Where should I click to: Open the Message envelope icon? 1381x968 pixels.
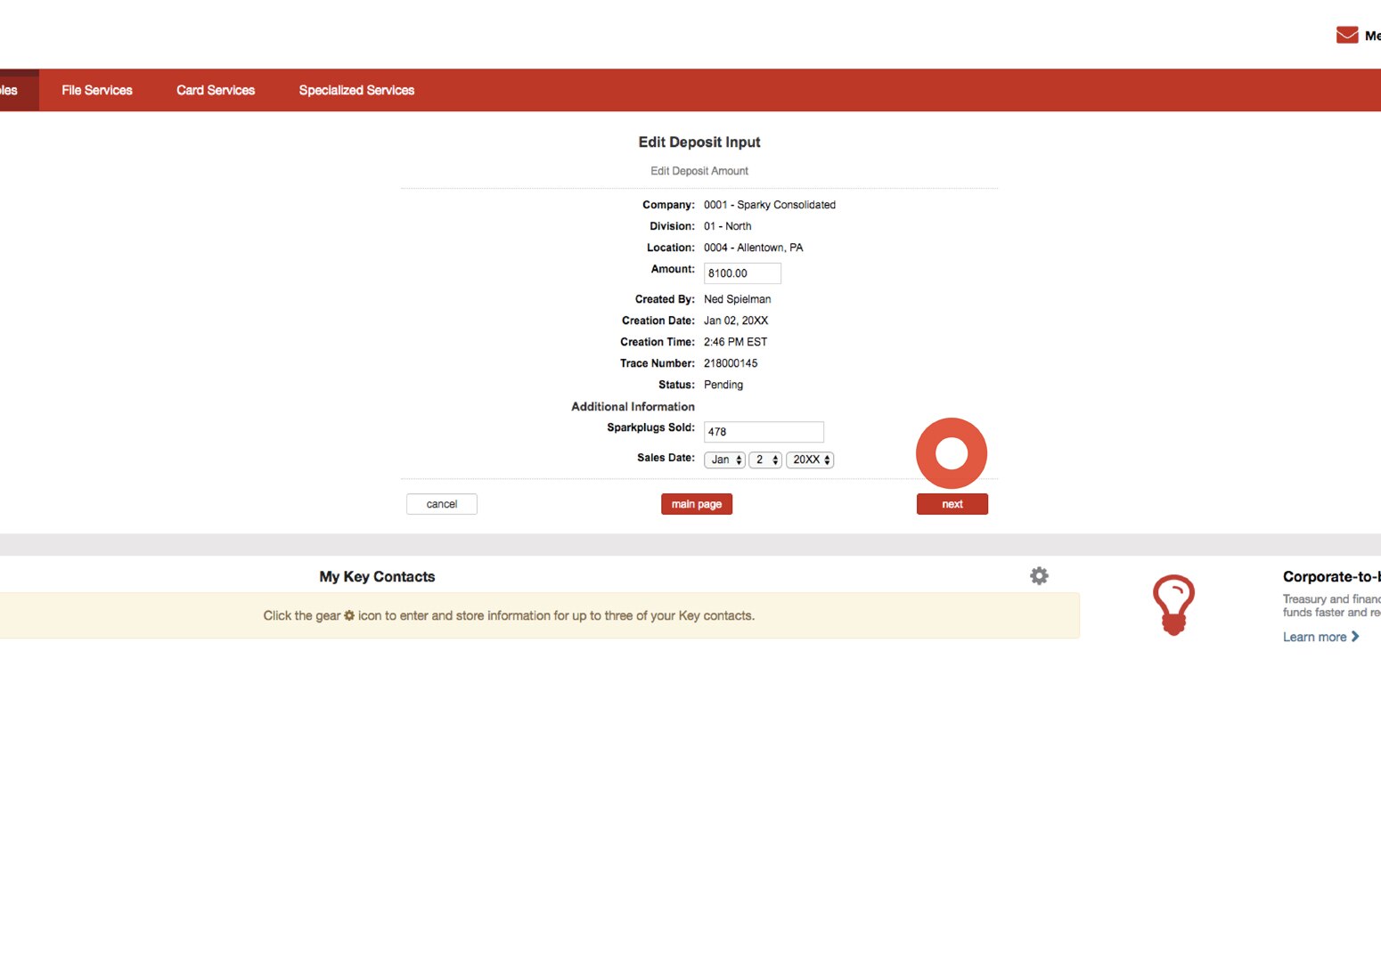1346,34
